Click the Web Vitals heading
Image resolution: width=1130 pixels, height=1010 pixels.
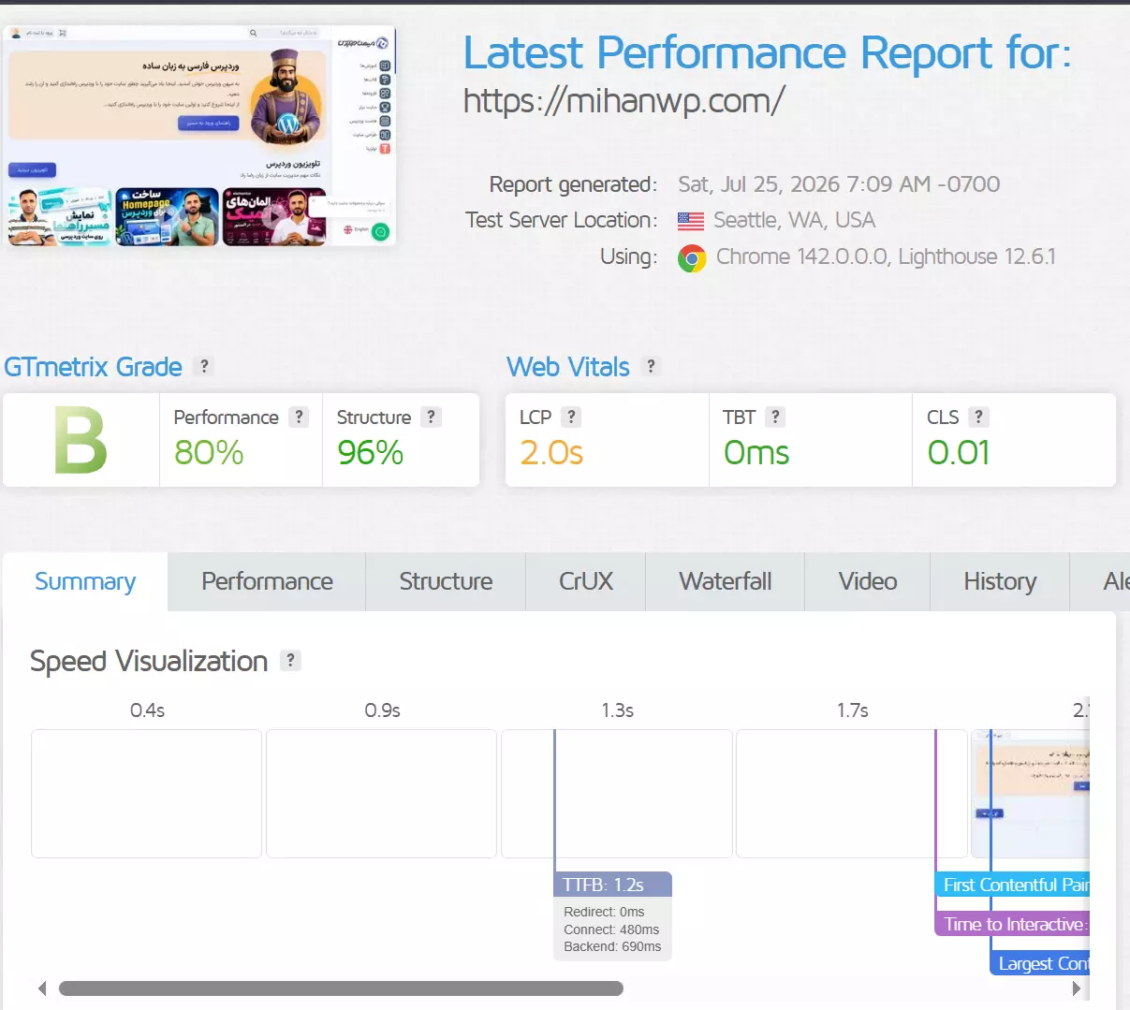(x=568, y=366)
